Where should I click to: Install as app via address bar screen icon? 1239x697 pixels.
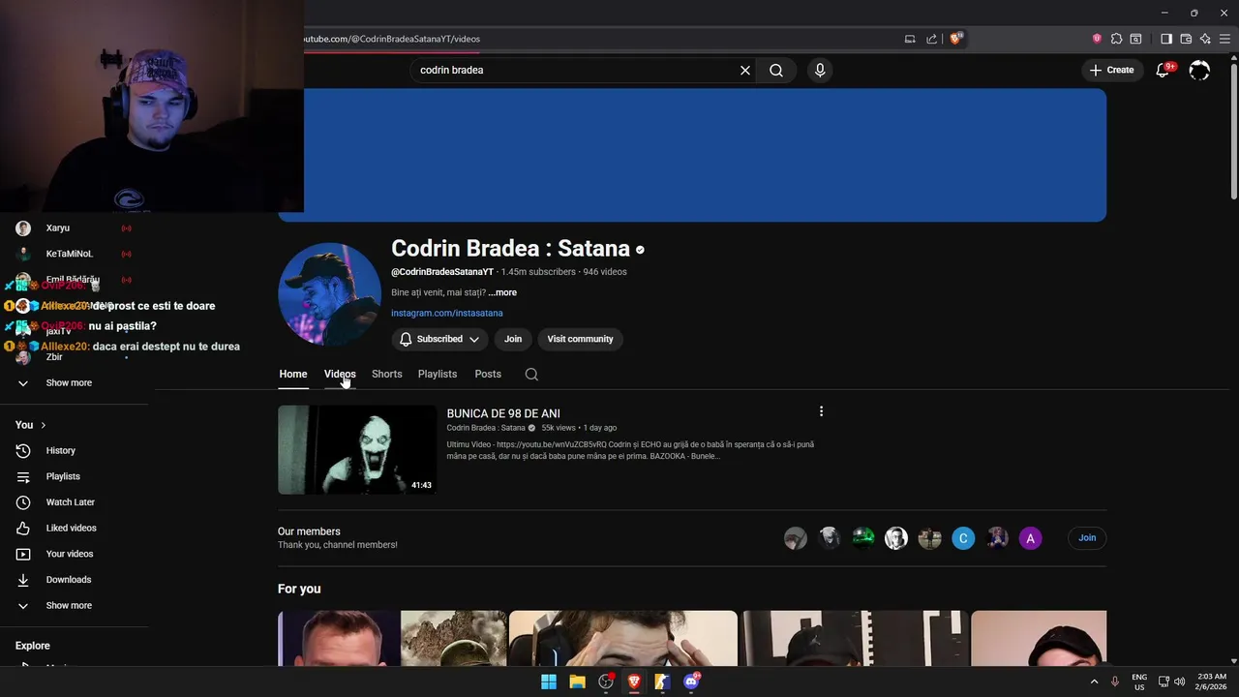(910, 39)
